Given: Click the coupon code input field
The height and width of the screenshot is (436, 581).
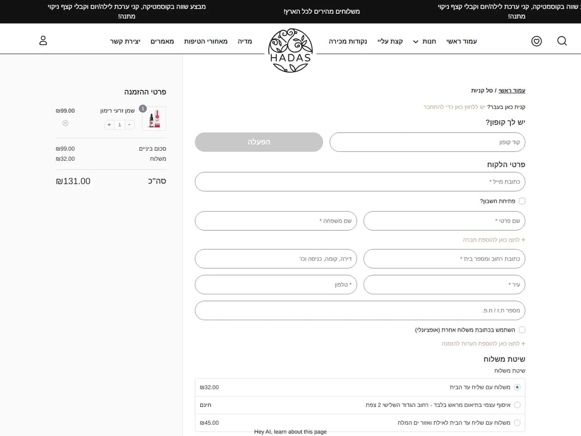Looking at the screenshot, I should (427, 142).
